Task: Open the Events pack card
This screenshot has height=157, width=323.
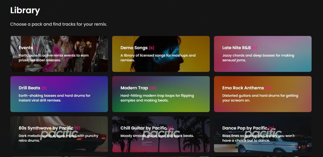Action: click(x=59, y=54)
